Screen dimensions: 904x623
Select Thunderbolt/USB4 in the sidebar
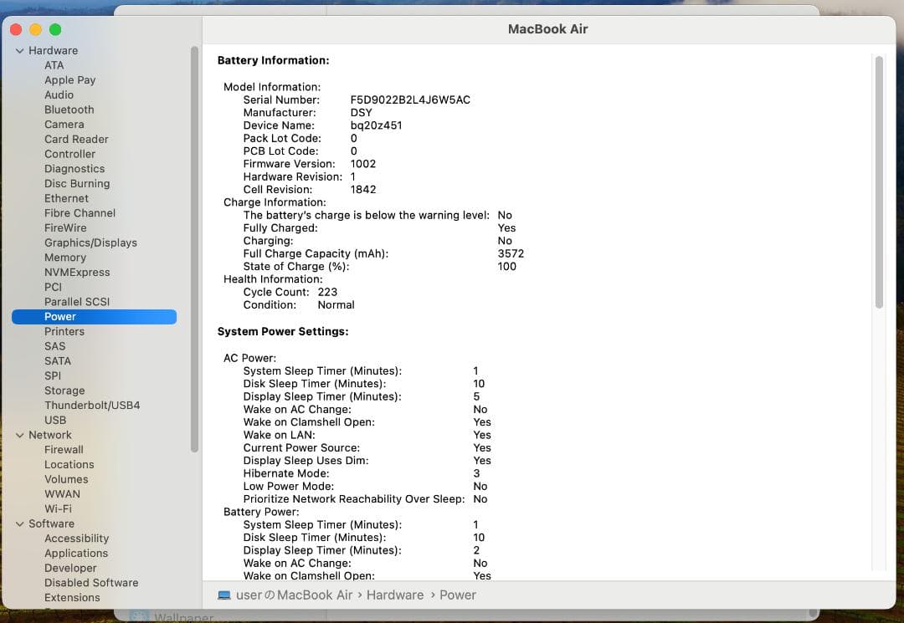(x=92, y=406)
